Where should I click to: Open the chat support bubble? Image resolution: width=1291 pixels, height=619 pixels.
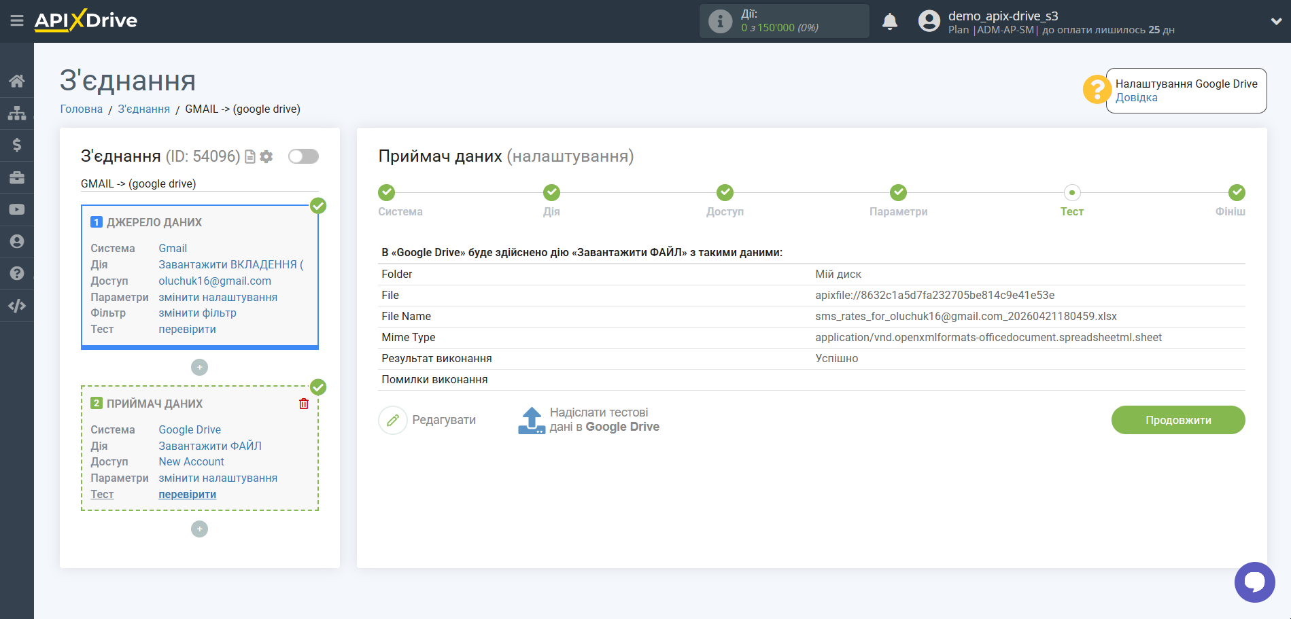point(1254,582)
